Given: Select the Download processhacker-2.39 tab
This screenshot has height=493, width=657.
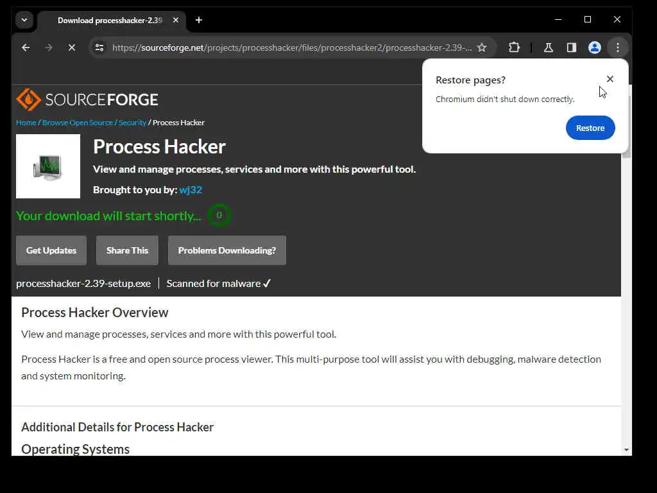Looking at the screenshot, I should click(110, 20).
